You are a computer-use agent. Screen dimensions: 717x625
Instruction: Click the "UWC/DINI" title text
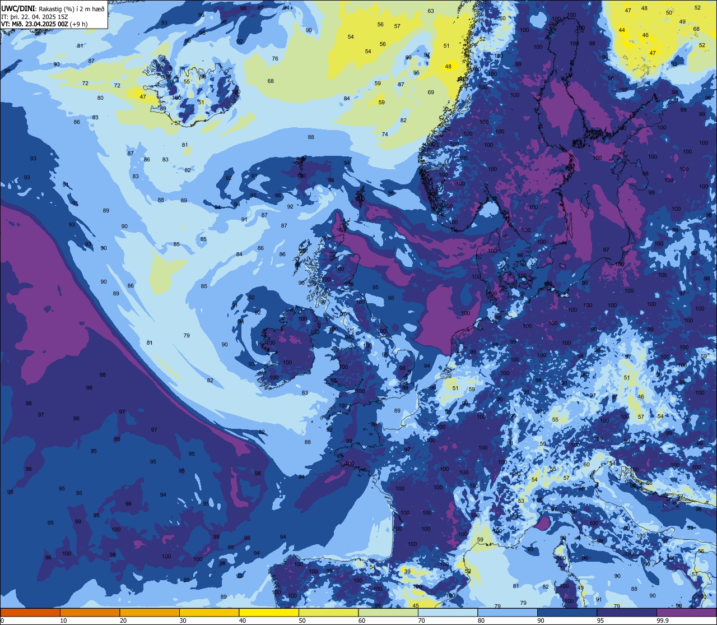tap(18, 8)
